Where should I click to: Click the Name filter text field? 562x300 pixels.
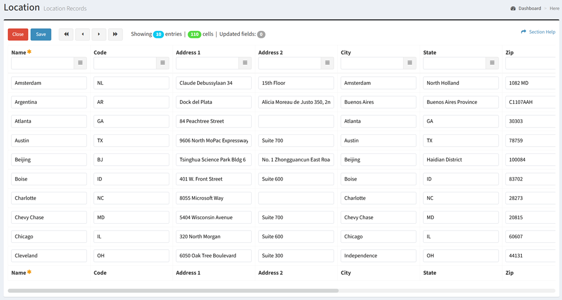tap(43, 63)
